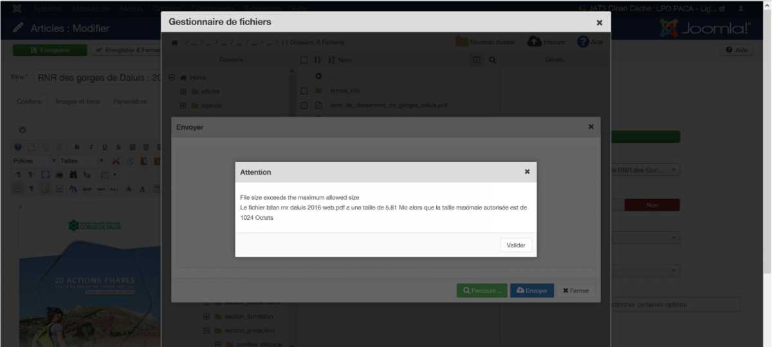Screen dimensions: 772x347
Task: Switch to the Images et liens tab
Action: [77, 102]
